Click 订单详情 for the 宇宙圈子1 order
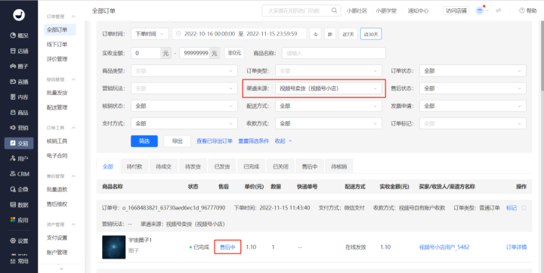544x273 pixels. click(x=516, y=247)
